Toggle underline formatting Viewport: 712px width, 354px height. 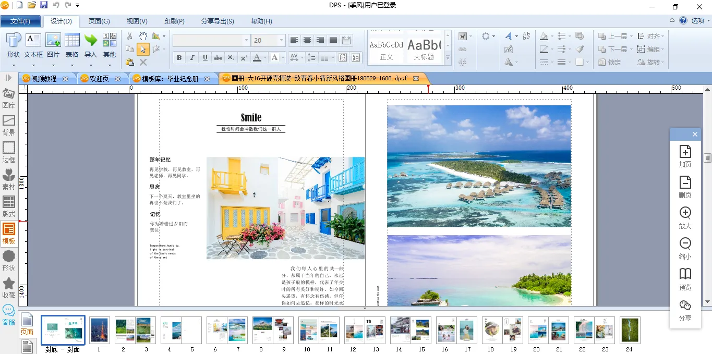205,58
